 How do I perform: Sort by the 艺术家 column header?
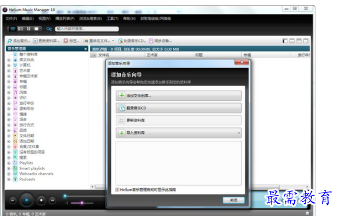[169, 55]
